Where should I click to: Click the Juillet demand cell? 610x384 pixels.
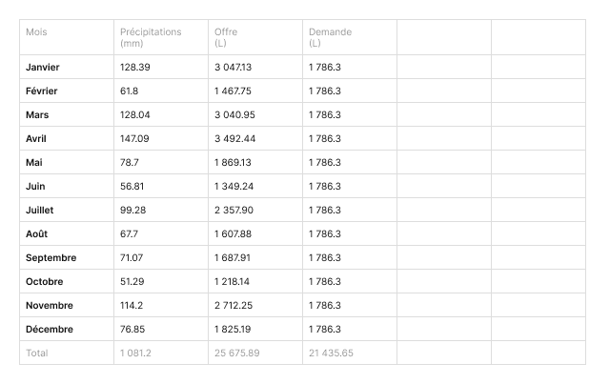(x=325, y=211)
